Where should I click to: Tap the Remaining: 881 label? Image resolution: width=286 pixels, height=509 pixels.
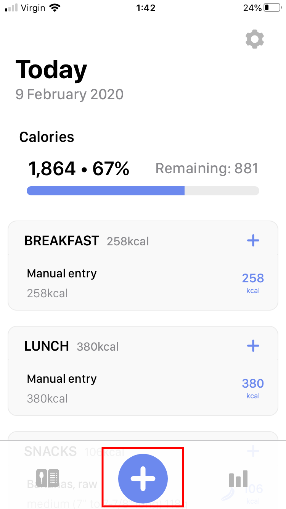207,168
